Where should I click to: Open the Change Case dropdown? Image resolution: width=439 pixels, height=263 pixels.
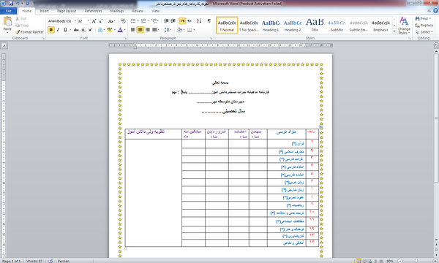(111, 21)
